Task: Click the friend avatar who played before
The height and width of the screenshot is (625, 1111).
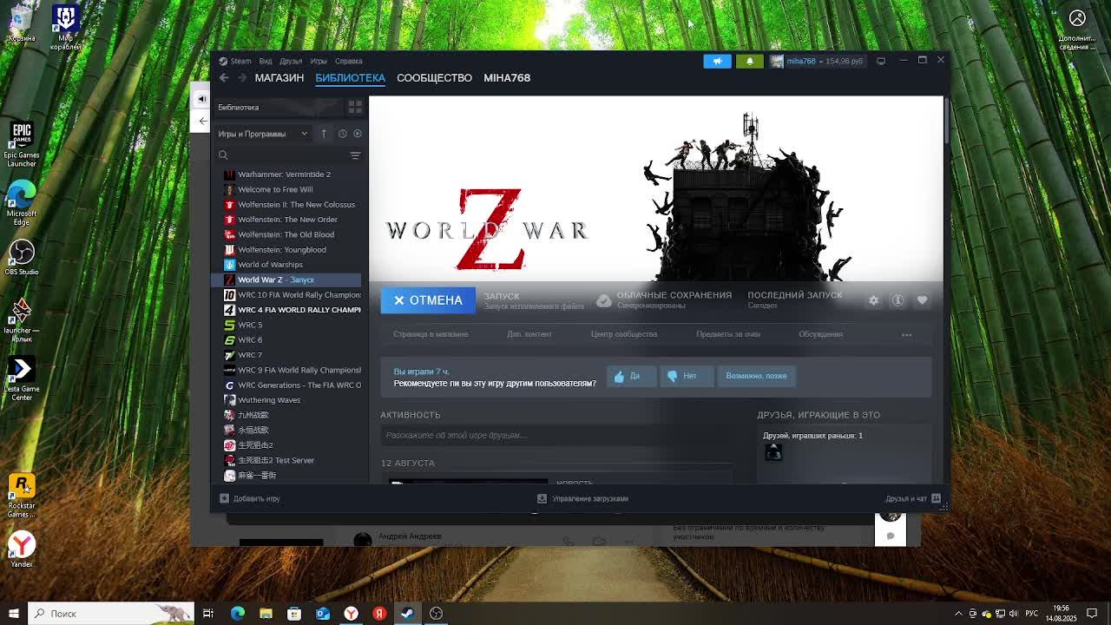Action: [x=773, y=451]
